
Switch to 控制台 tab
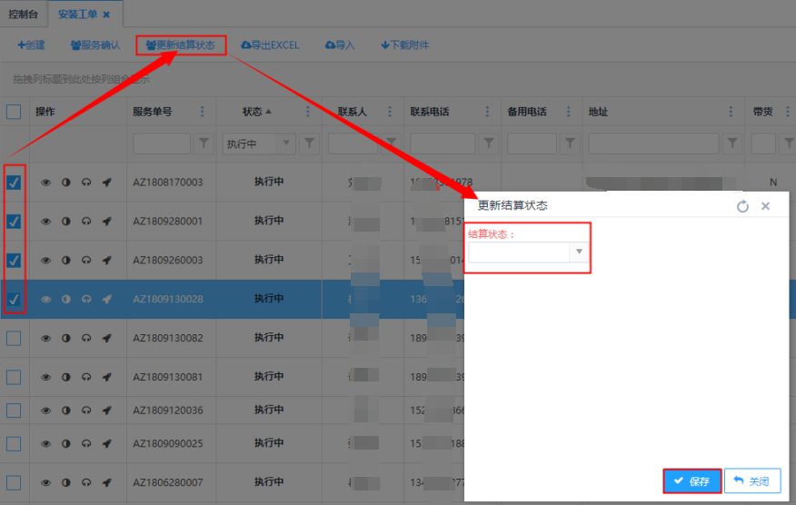(x=25, y=15)
